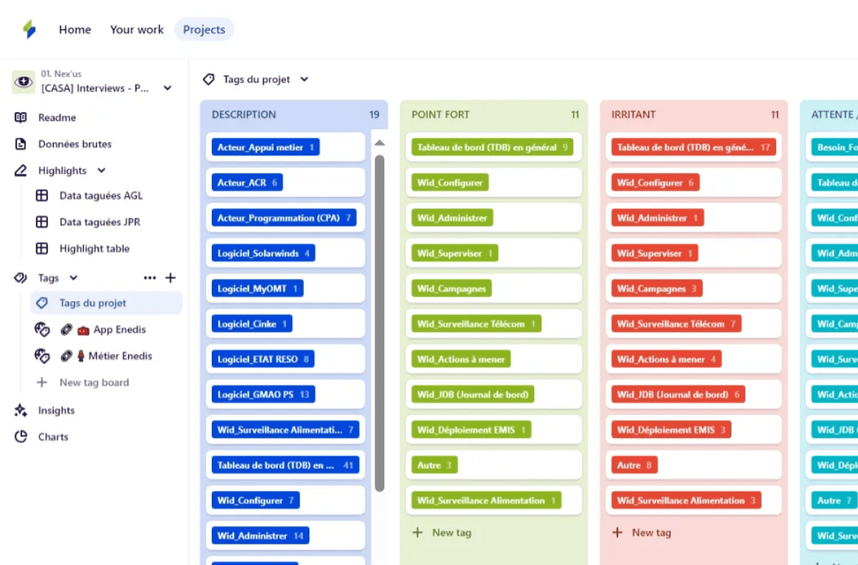
Task: Select green tag Autre with 3
Action: (x=434, y=465)
